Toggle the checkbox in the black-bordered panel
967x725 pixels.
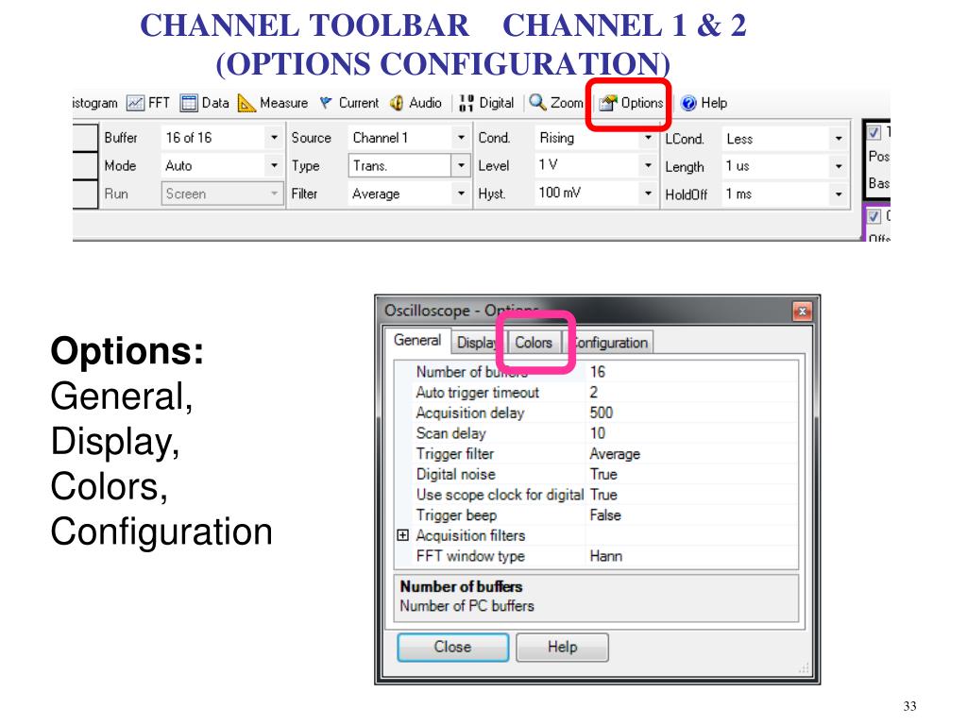pos(874,132)
